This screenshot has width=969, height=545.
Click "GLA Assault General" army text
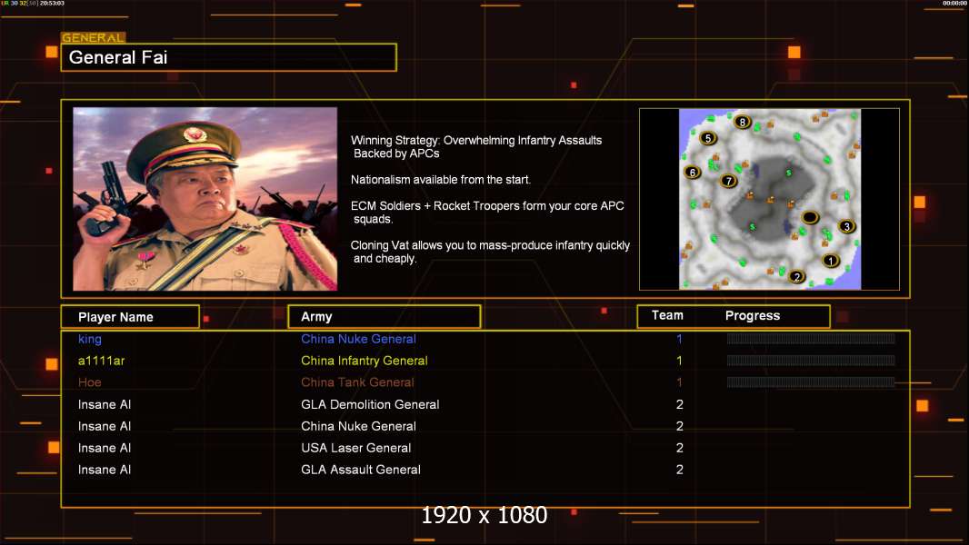click(x=361, y=470)
